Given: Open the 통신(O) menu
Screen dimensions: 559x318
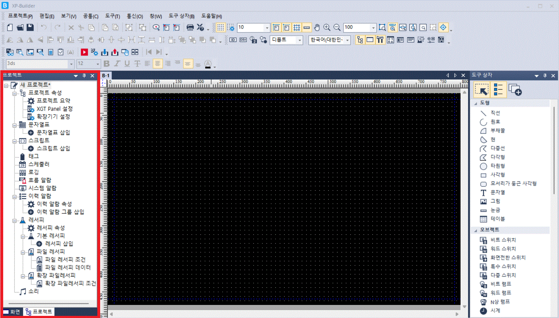Looking at the screenshot, I should [135, 16].
